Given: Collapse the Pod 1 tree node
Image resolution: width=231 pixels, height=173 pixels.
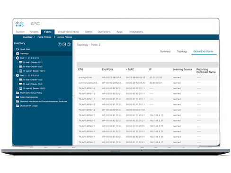Looking at the screenshot, I should click(x=15, y=58).
